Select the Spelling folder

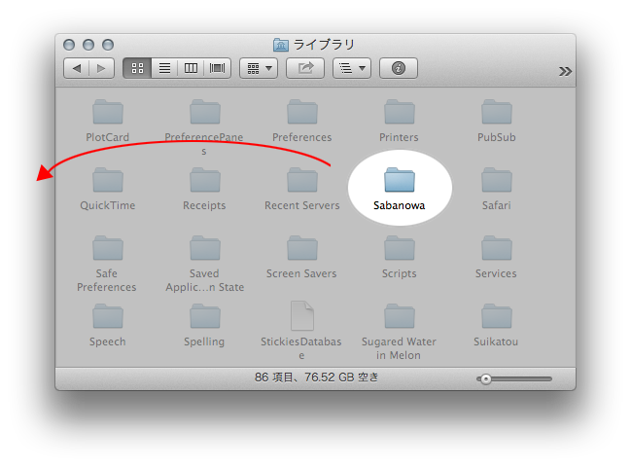pos(205,316)
